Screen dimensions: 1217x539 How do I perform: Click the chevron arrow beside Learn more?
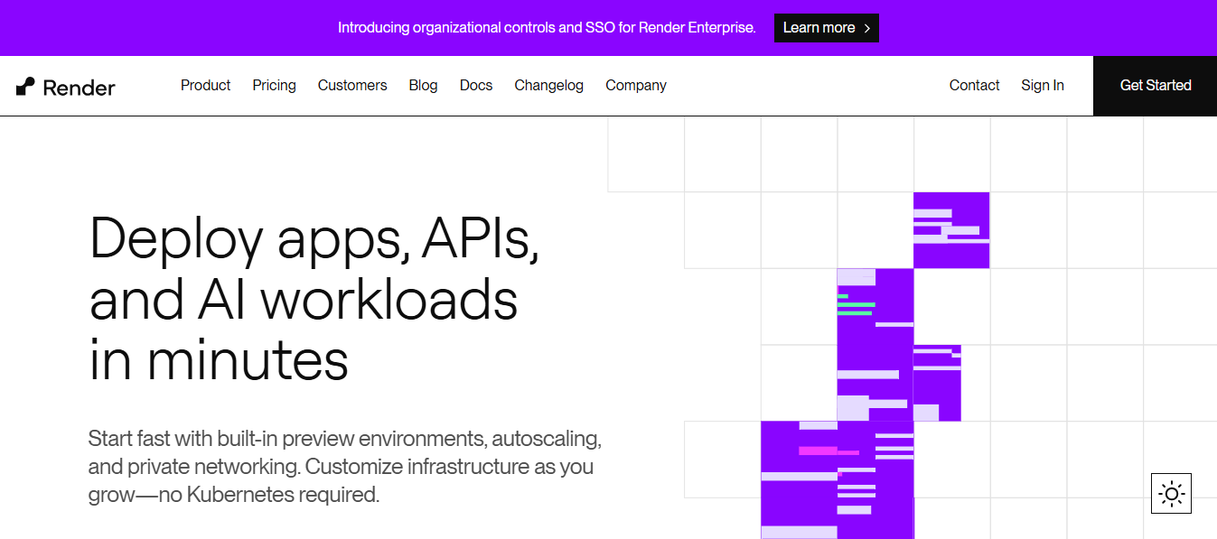click(866, 28)
